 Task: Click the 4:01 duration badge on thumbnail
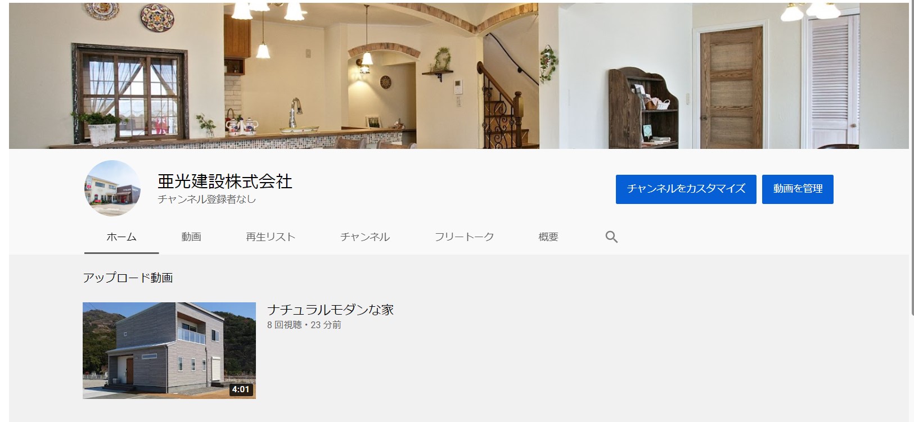click(241, 389)
